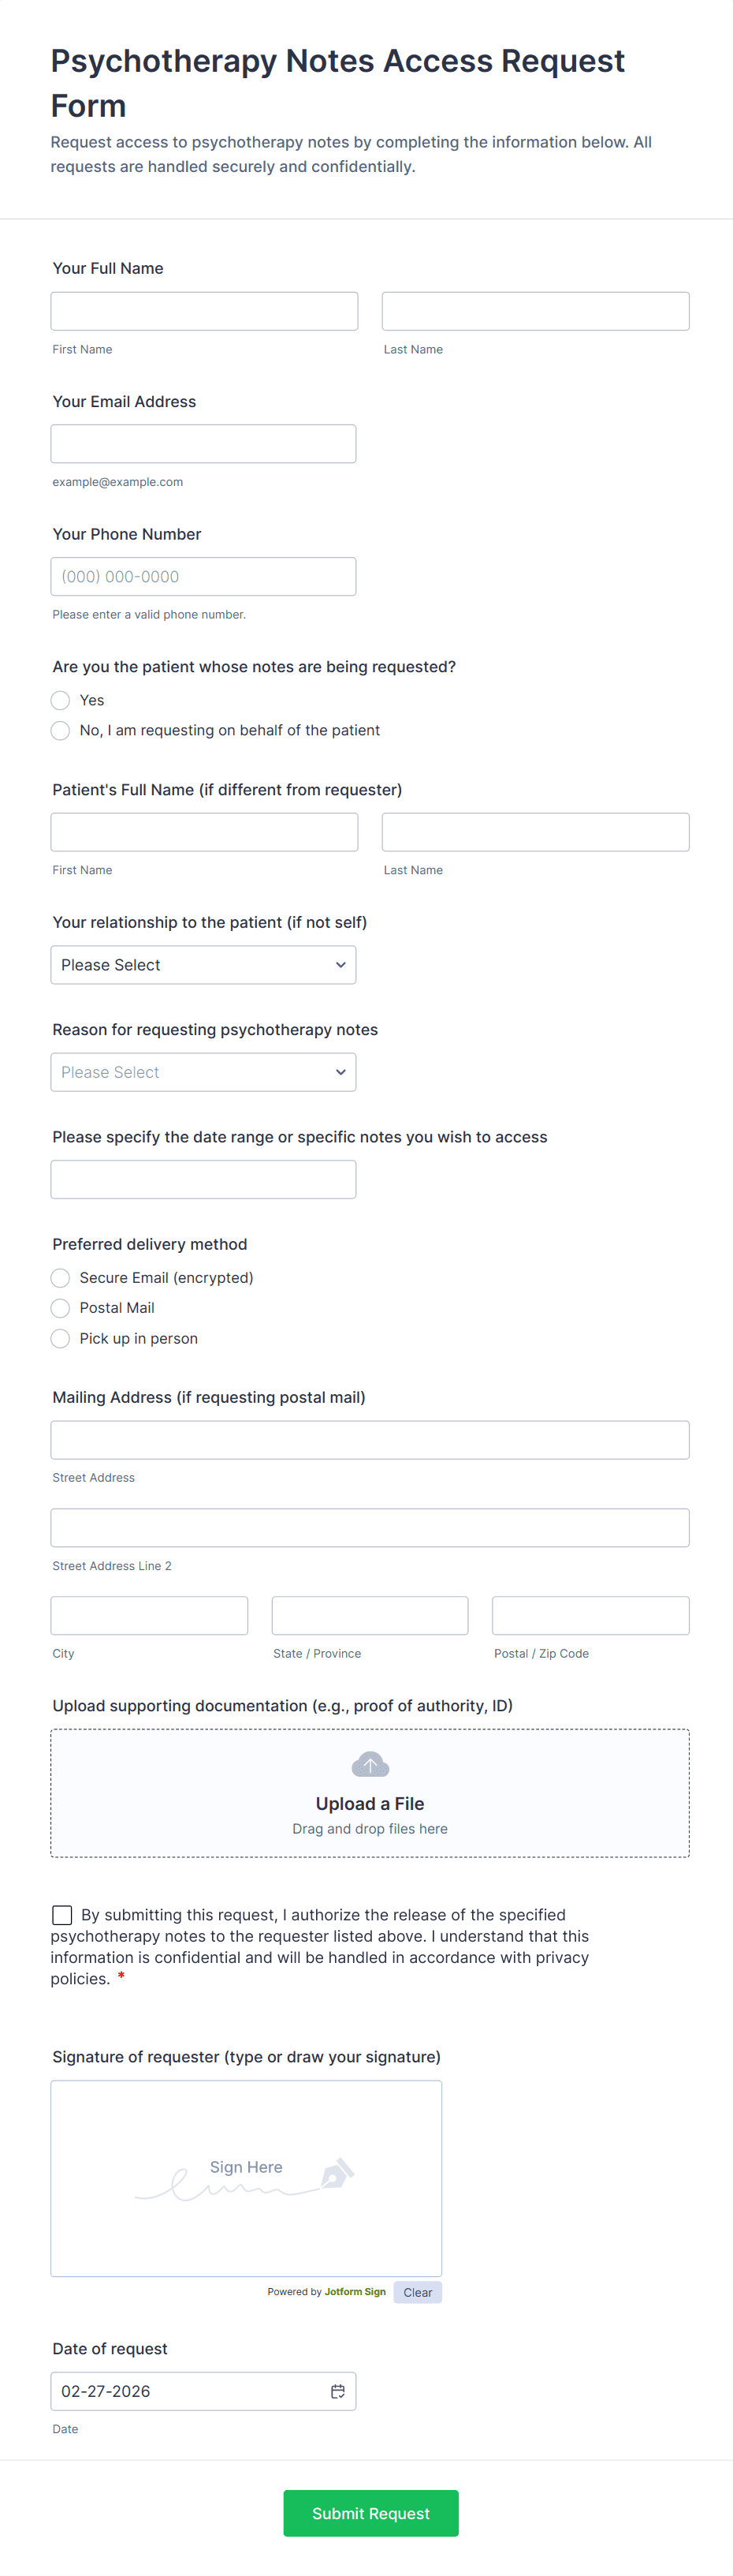Click the Street Address Line 2 field
Image resolution: width=733 pixels, height=2576 pixels.
(370, 1527)
